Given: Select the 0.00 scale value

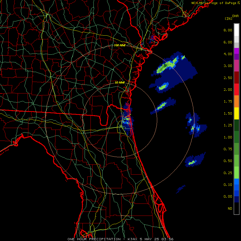Looking at the screenshot, I should (x=228, y=197).
